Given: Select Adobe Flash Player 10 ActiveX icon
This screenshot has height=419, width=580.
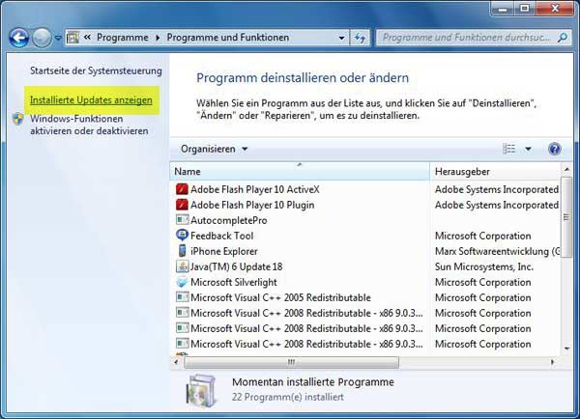Looking at the screenshot, I should click(x=182, y=189).
